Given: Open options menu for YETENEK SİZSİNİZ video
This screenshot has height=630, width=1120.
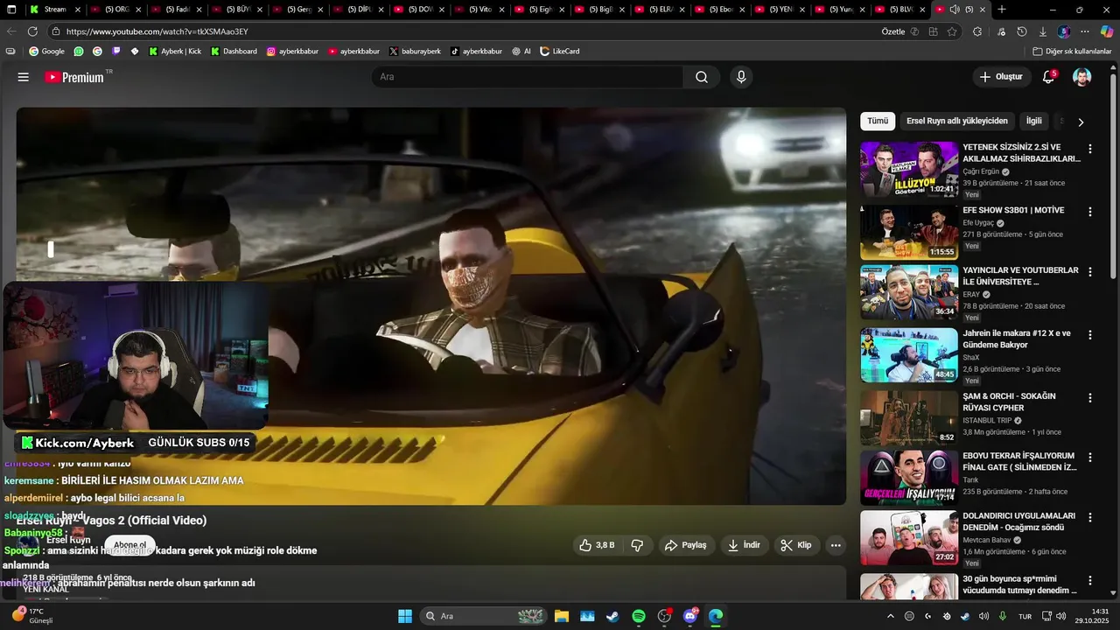Looking at the screenshot, I should pos(1090,149).
